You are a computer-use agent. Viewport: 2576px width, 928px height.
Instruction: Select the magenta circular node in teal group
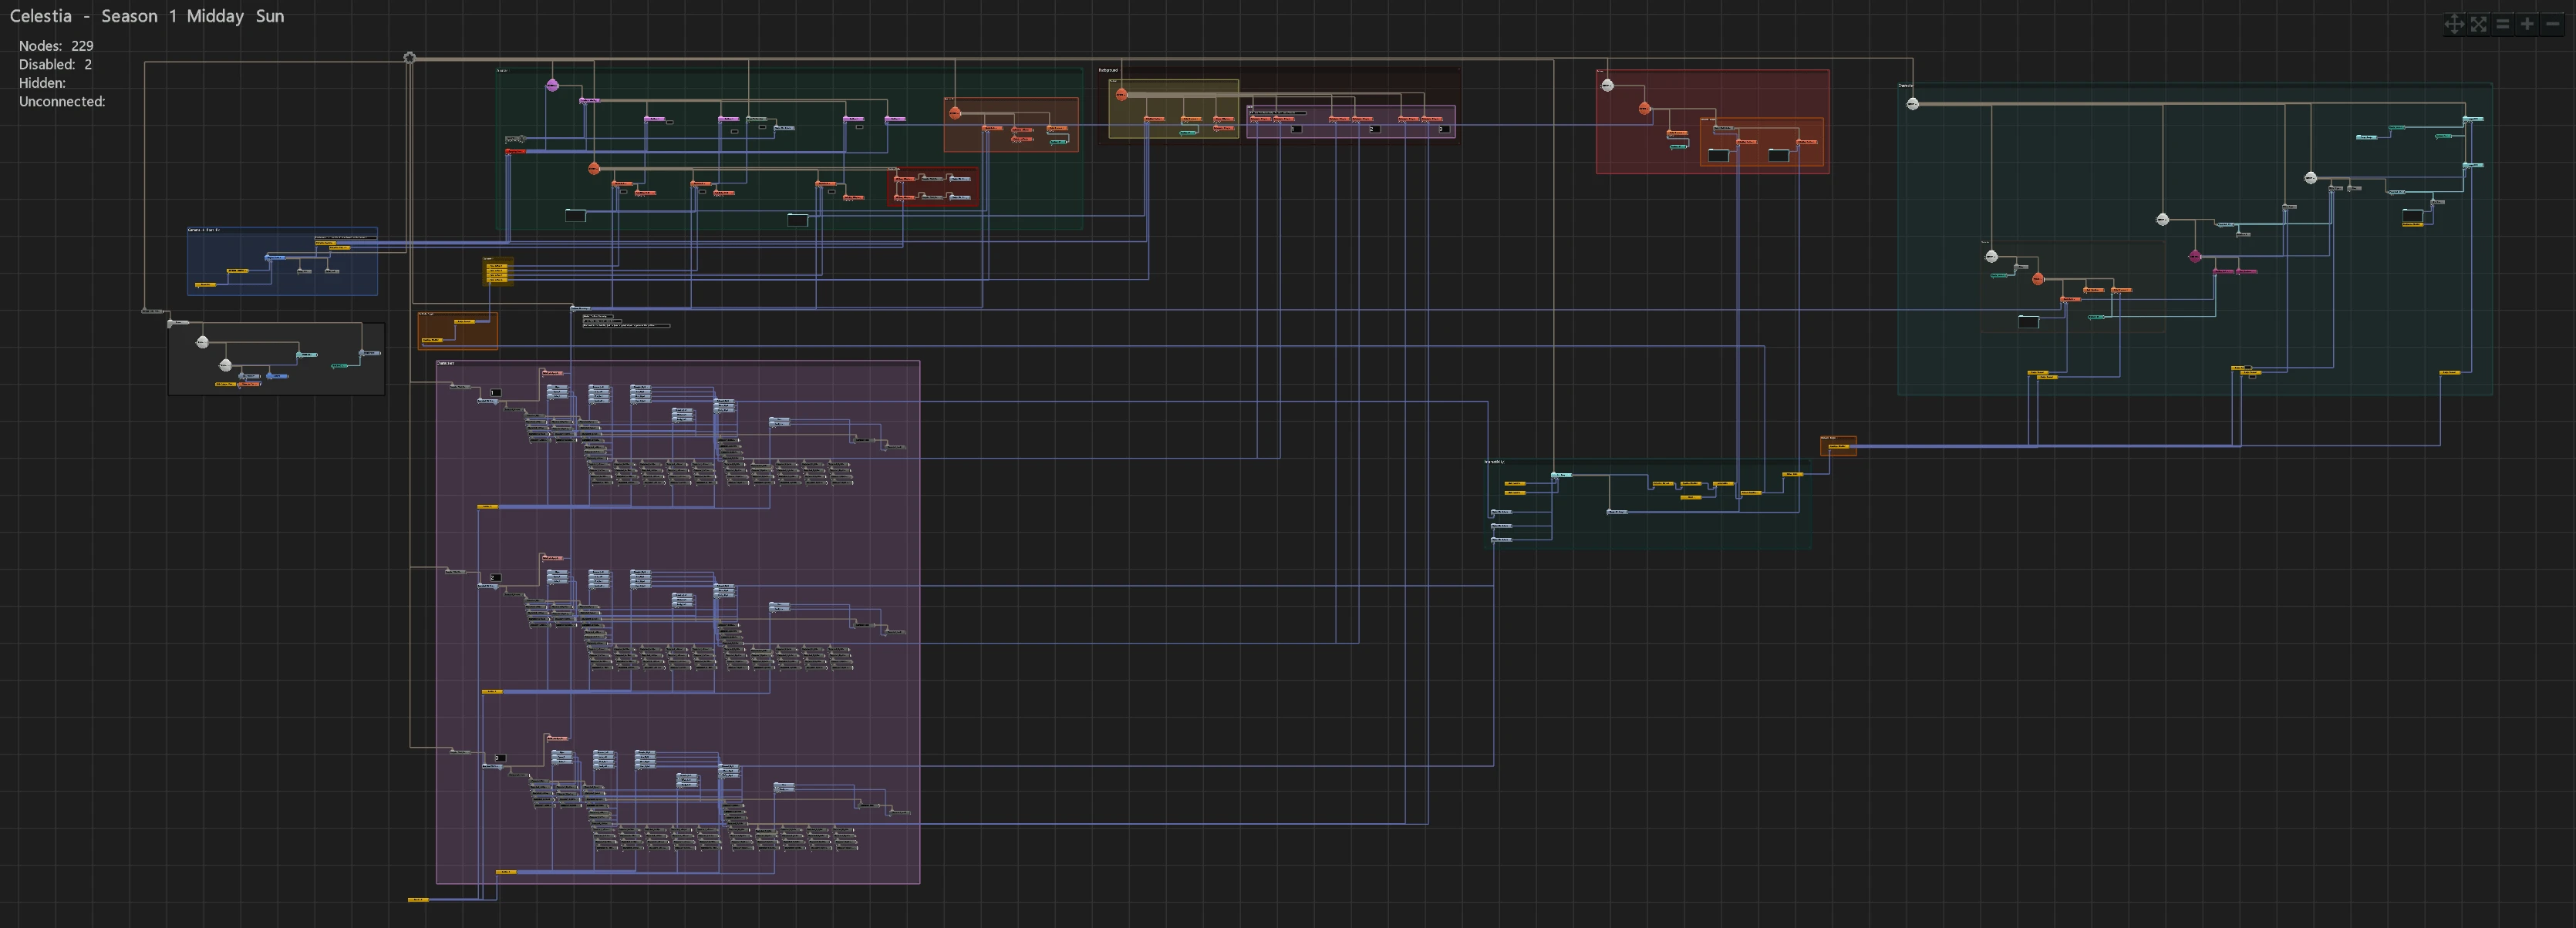2195,257
